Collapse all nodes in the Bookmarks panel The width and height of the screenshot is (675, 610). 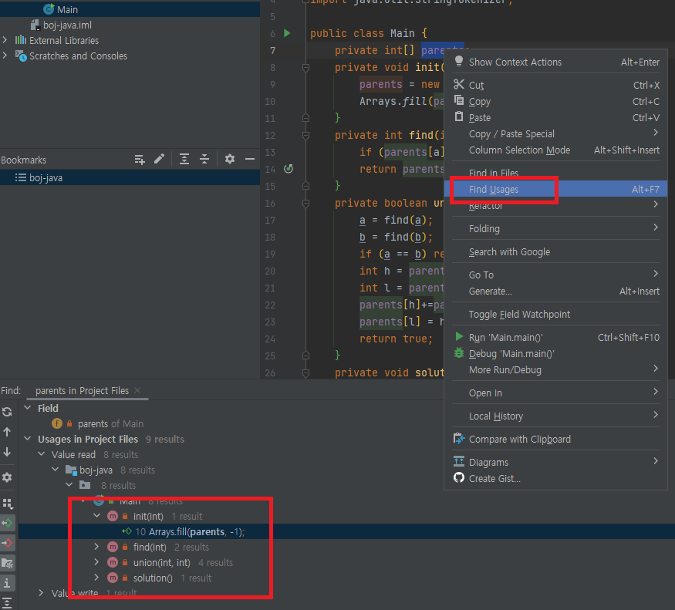click(204, 159)
